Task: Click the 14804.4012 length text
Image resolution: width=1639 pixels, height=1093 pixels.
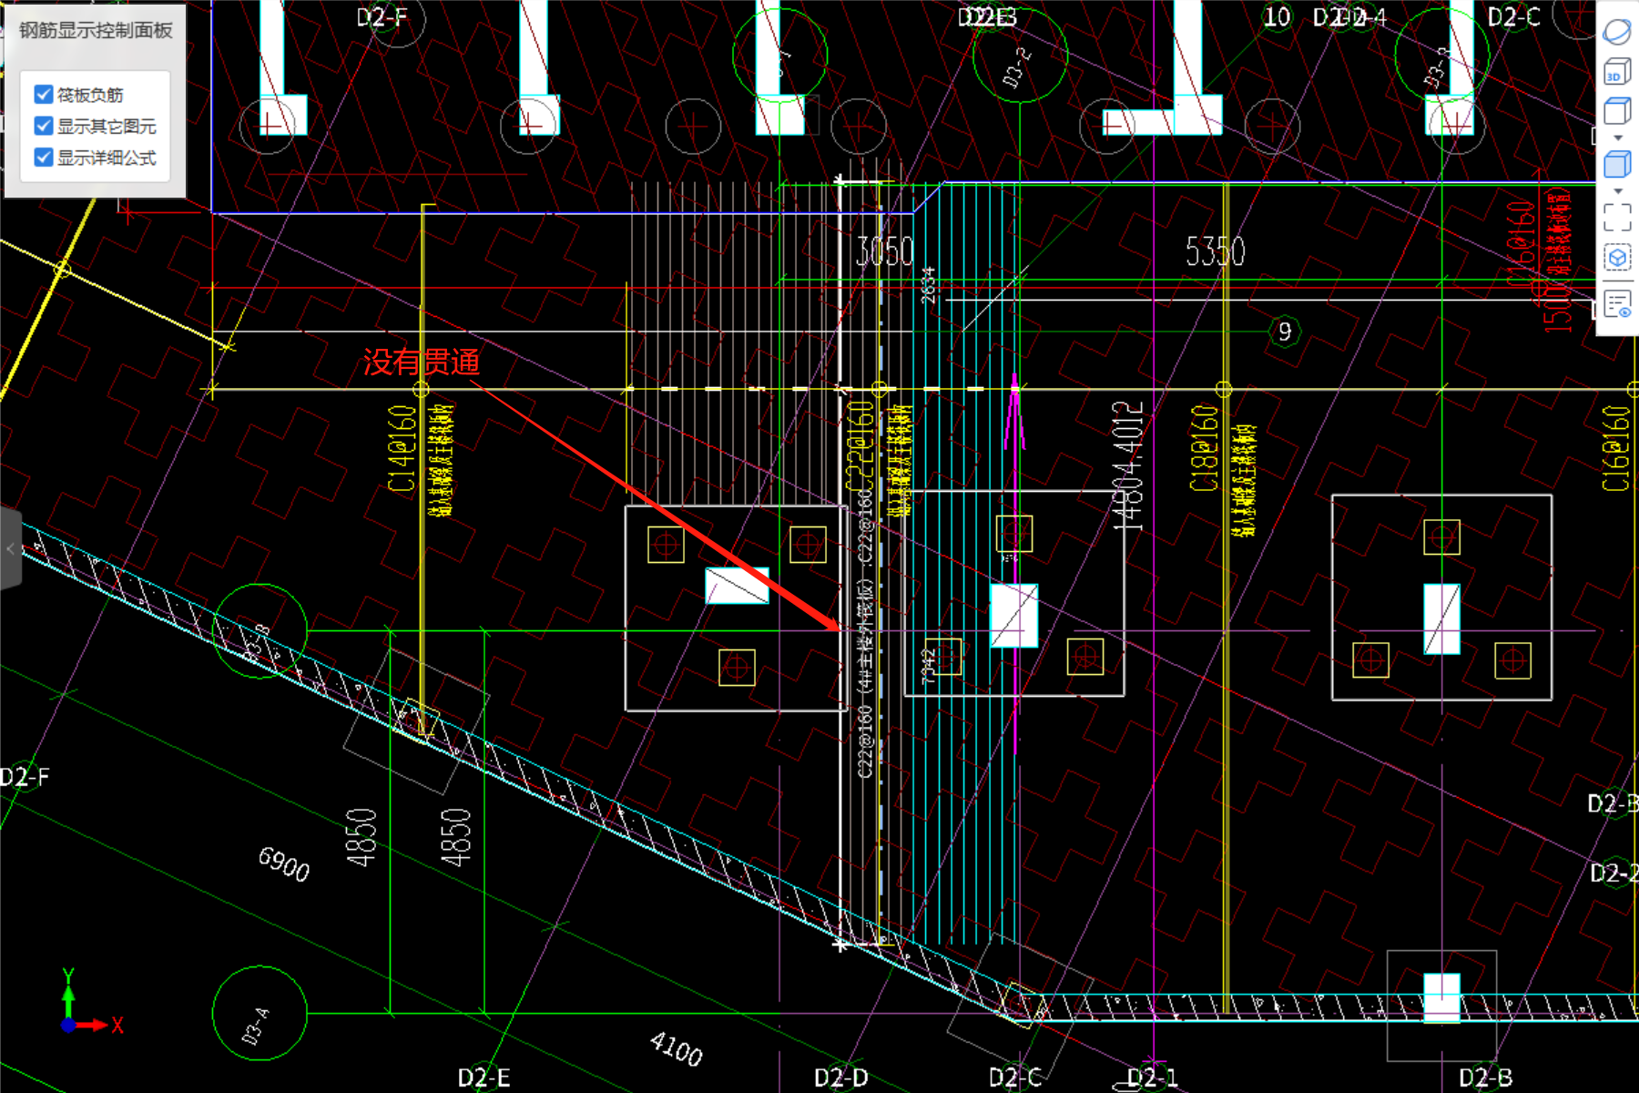Action: click(x=1127, y=465)
